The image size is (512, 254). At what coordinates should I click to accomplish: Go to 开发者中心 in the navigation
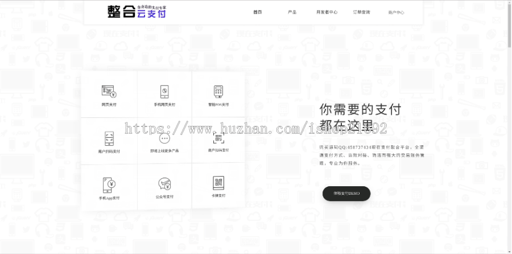pos(327,12)
